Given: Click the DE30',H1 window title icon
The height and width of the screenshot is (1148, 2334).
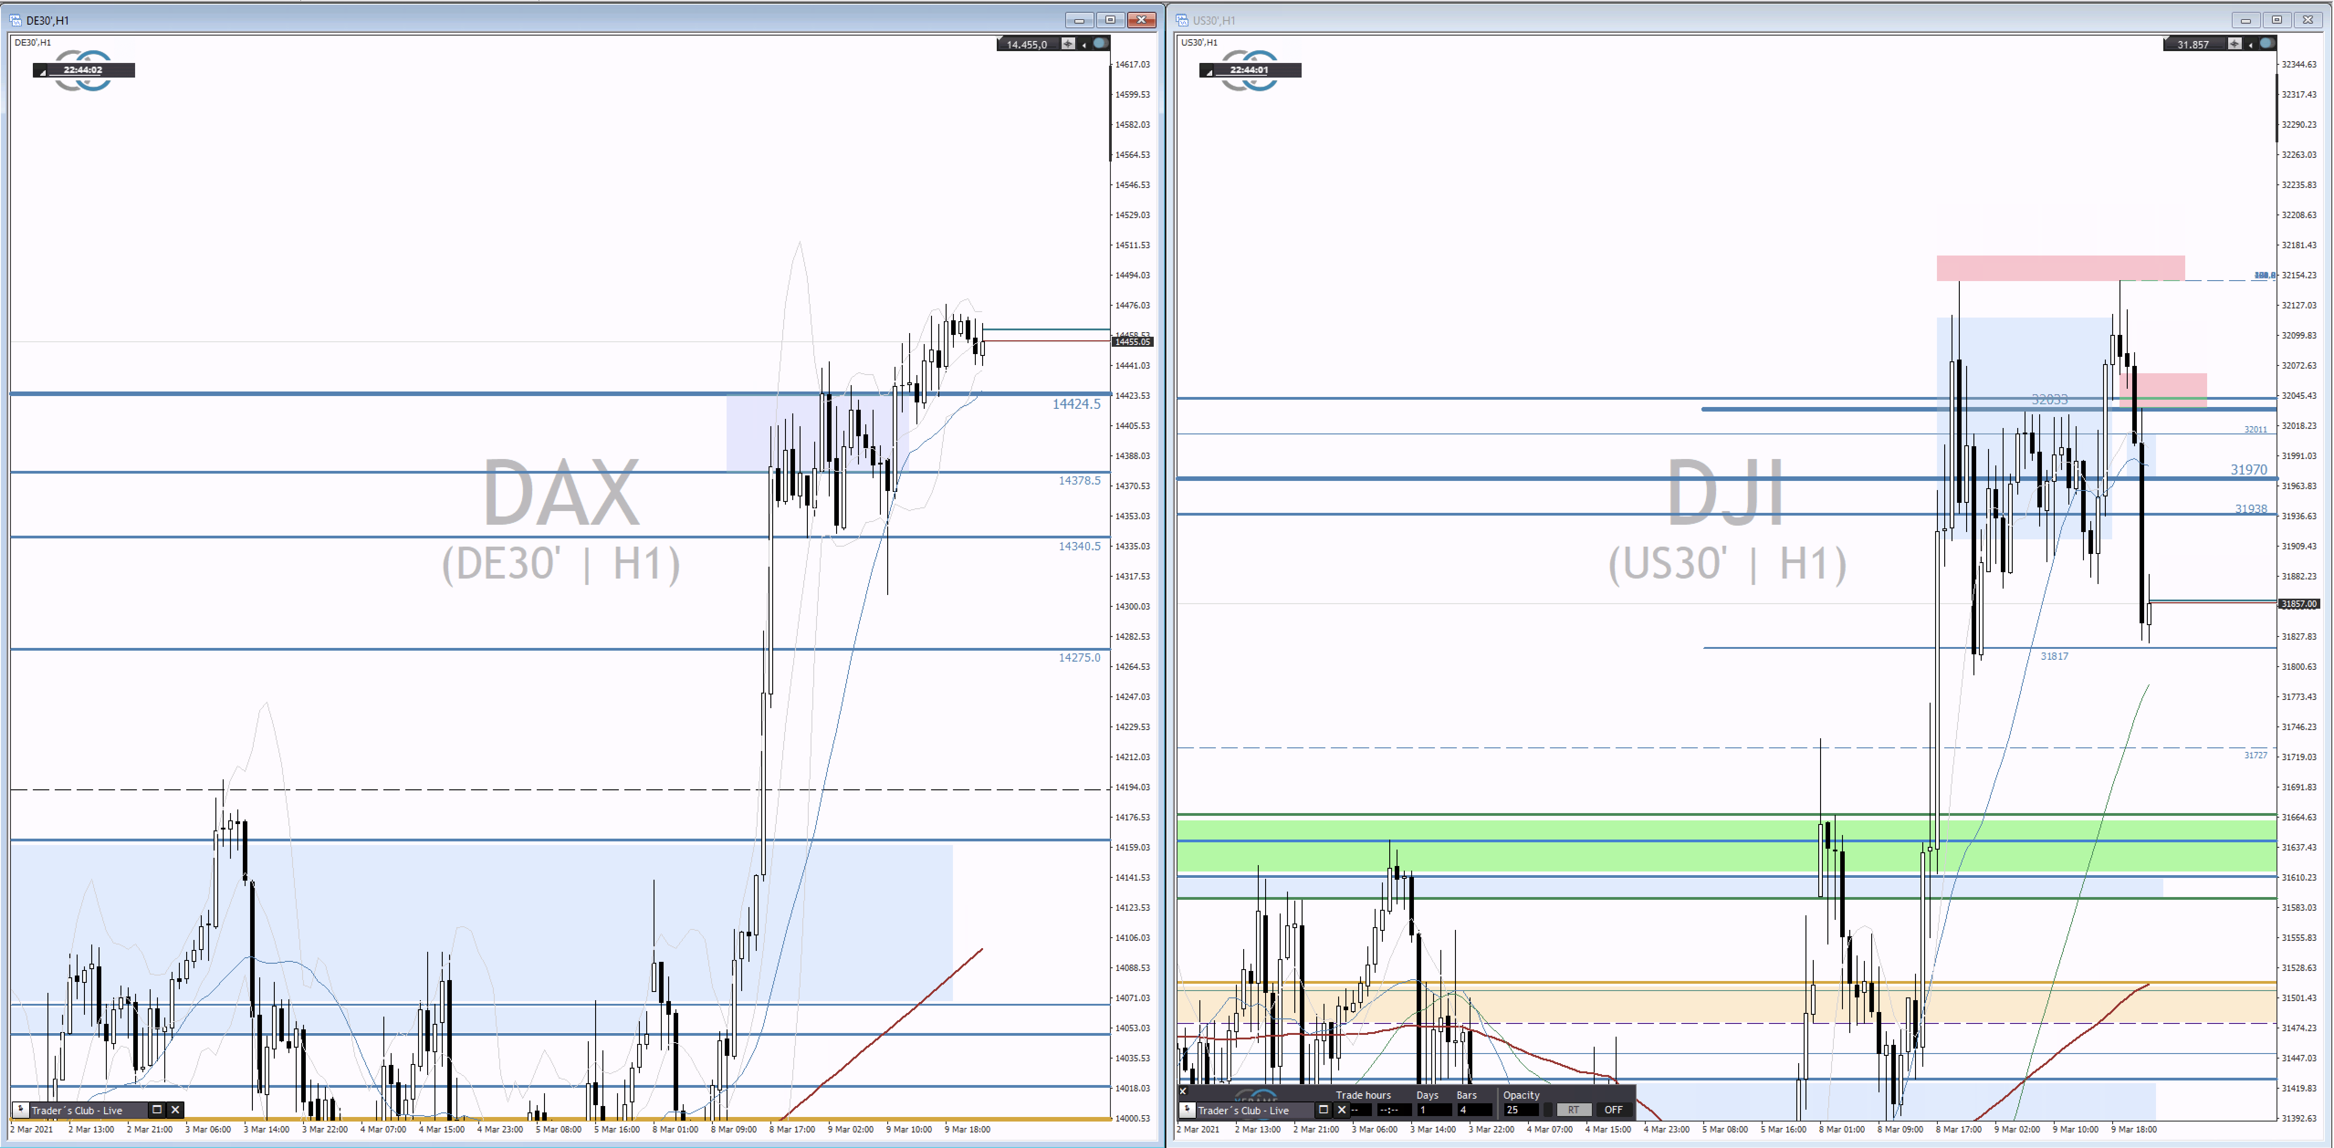Looking at the screenshot, I should click(x=15, y=19).
